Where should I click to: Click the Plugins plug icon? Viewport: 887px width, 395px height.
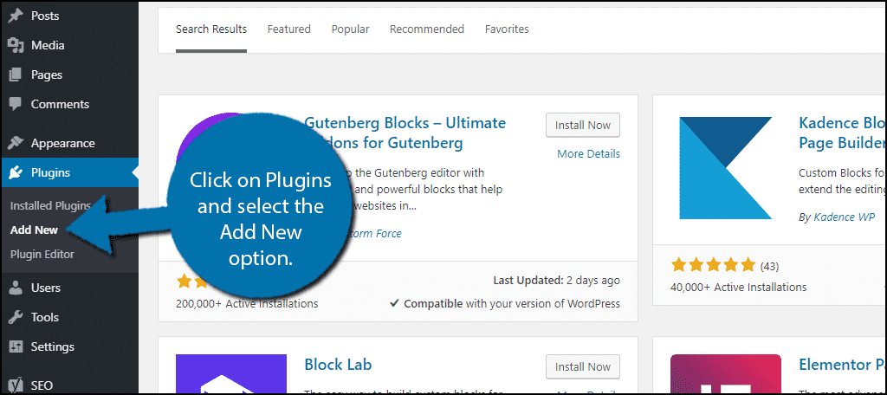click(x=16, y=172)
